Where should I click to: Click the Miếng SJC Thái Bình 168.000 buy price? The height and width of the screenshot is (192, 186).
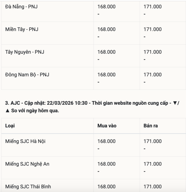click(106, 186)
